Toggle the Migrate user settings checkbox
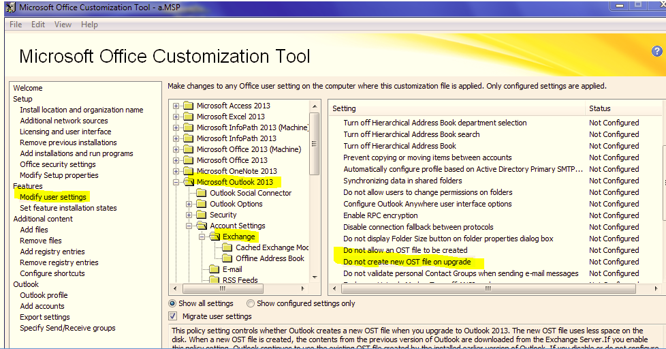666x349 pixels. tap(172, 316)
